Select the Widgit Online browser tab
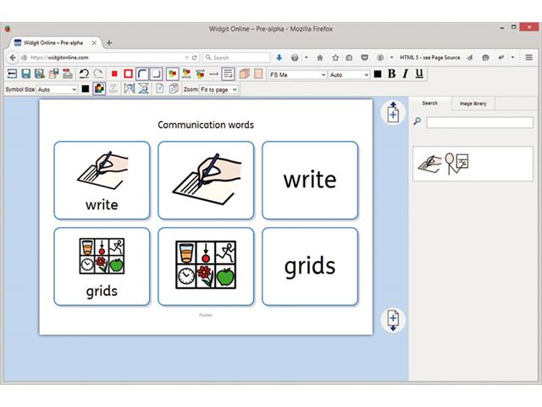Screen dimensions: 542x407 (x=53, y=43)
